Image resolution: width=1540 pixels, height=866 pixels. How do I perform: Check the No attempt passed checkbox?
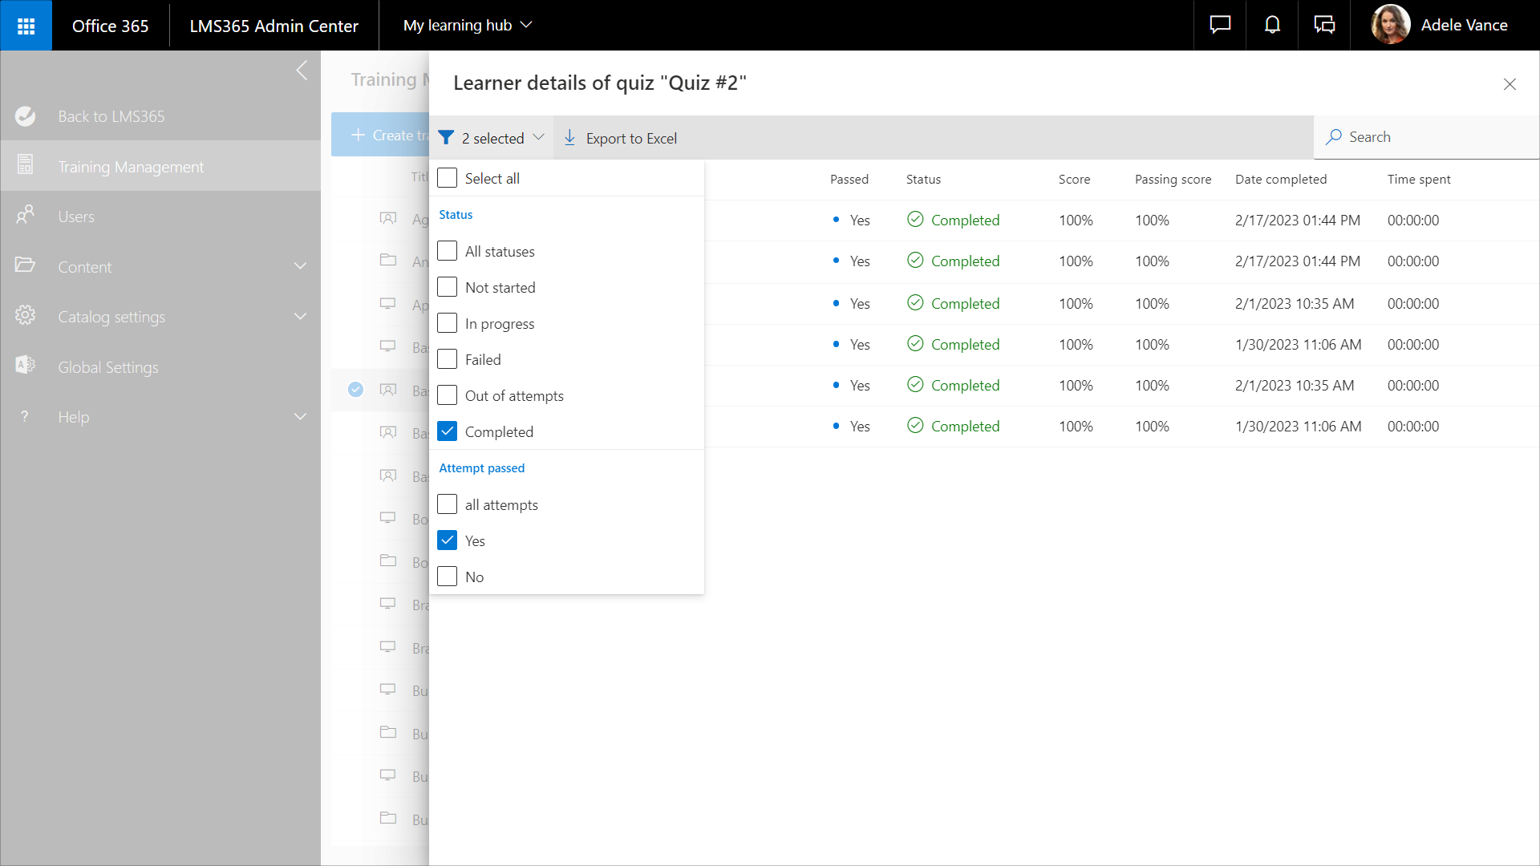(447, 577)
